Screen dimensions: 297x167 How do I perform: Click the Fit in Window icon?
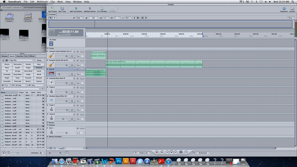coord(102,9)
